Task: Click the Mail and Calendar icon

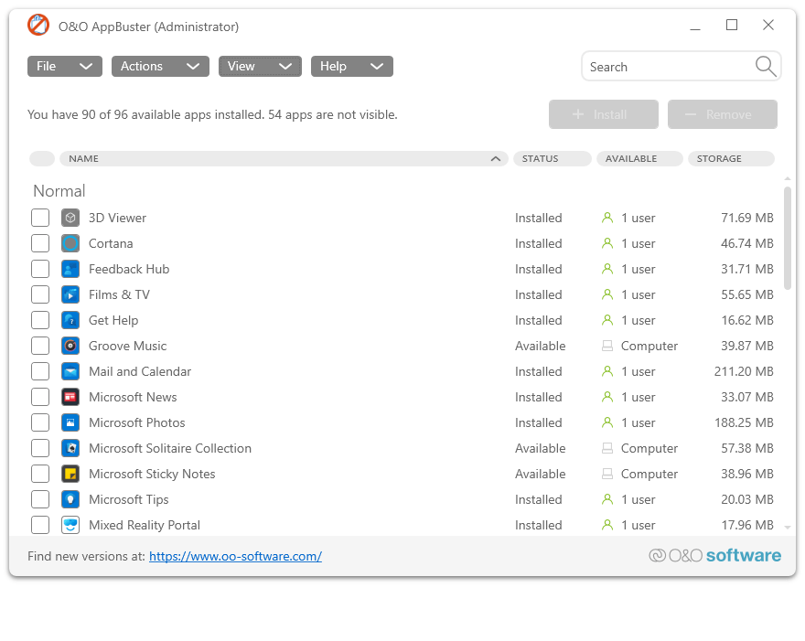Action: 70,371
